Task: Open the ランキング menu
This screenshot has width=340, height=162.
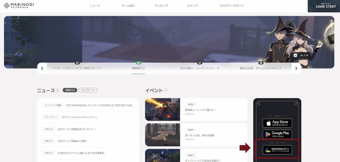Action: pos(161,6)
